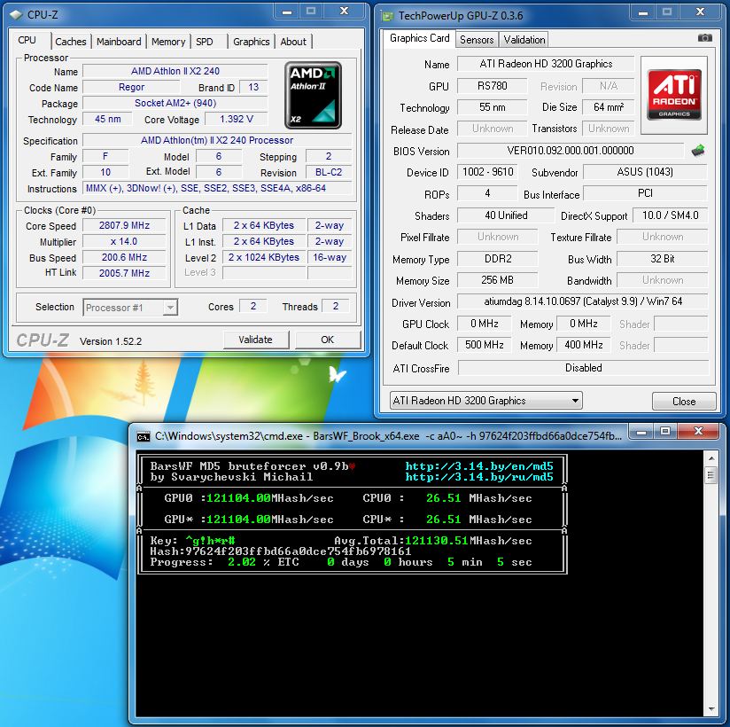Open the Graphics tab in CPU-Z
Image resolution: width=730 pixels, height=727 pixels.
(252, 42)
